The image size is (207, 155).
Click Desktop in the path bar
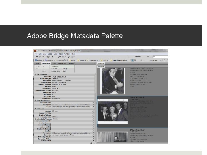click(39, 60)
